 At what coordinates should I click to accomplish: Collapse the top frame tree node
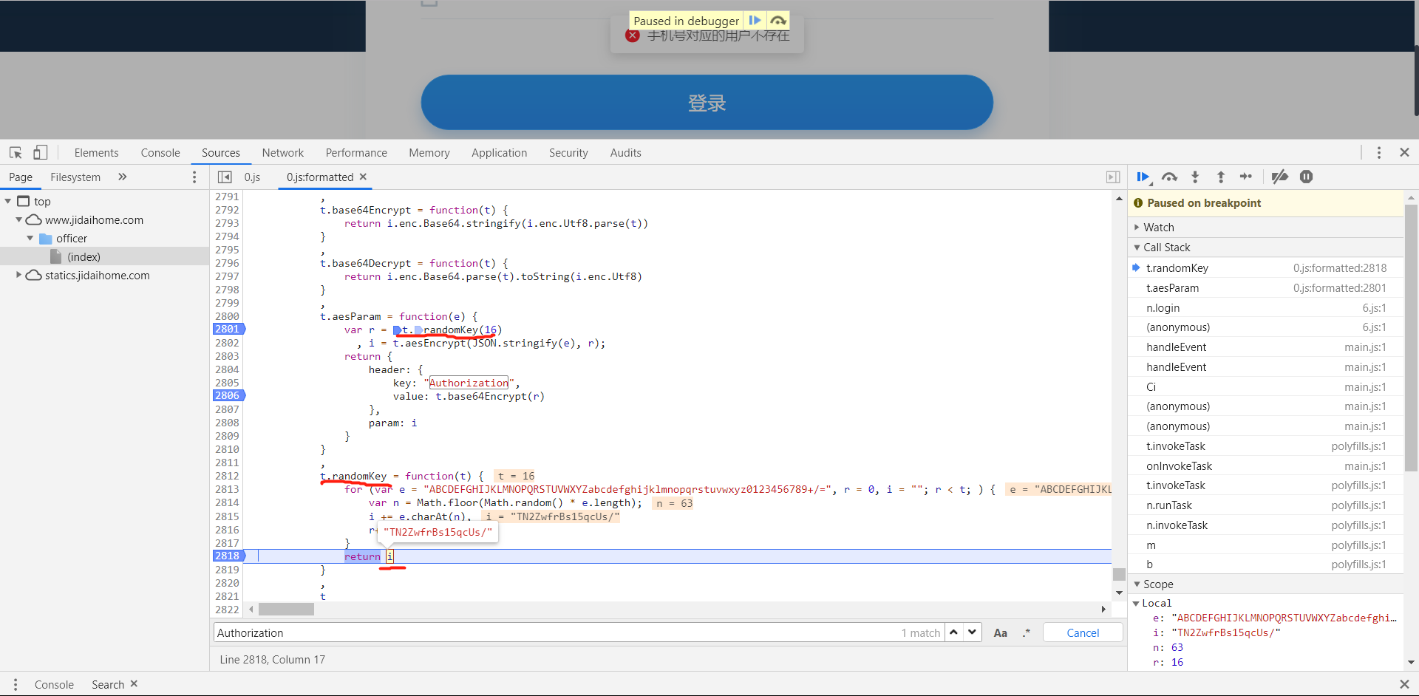(7, 201)
